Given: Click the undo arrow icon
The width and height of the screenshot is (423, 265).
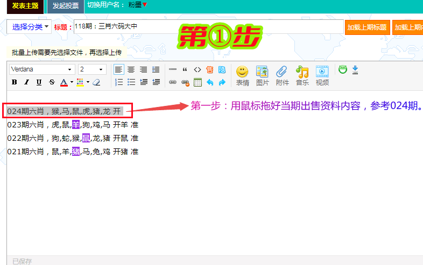Looking at the screenshot, I should 210,82.
